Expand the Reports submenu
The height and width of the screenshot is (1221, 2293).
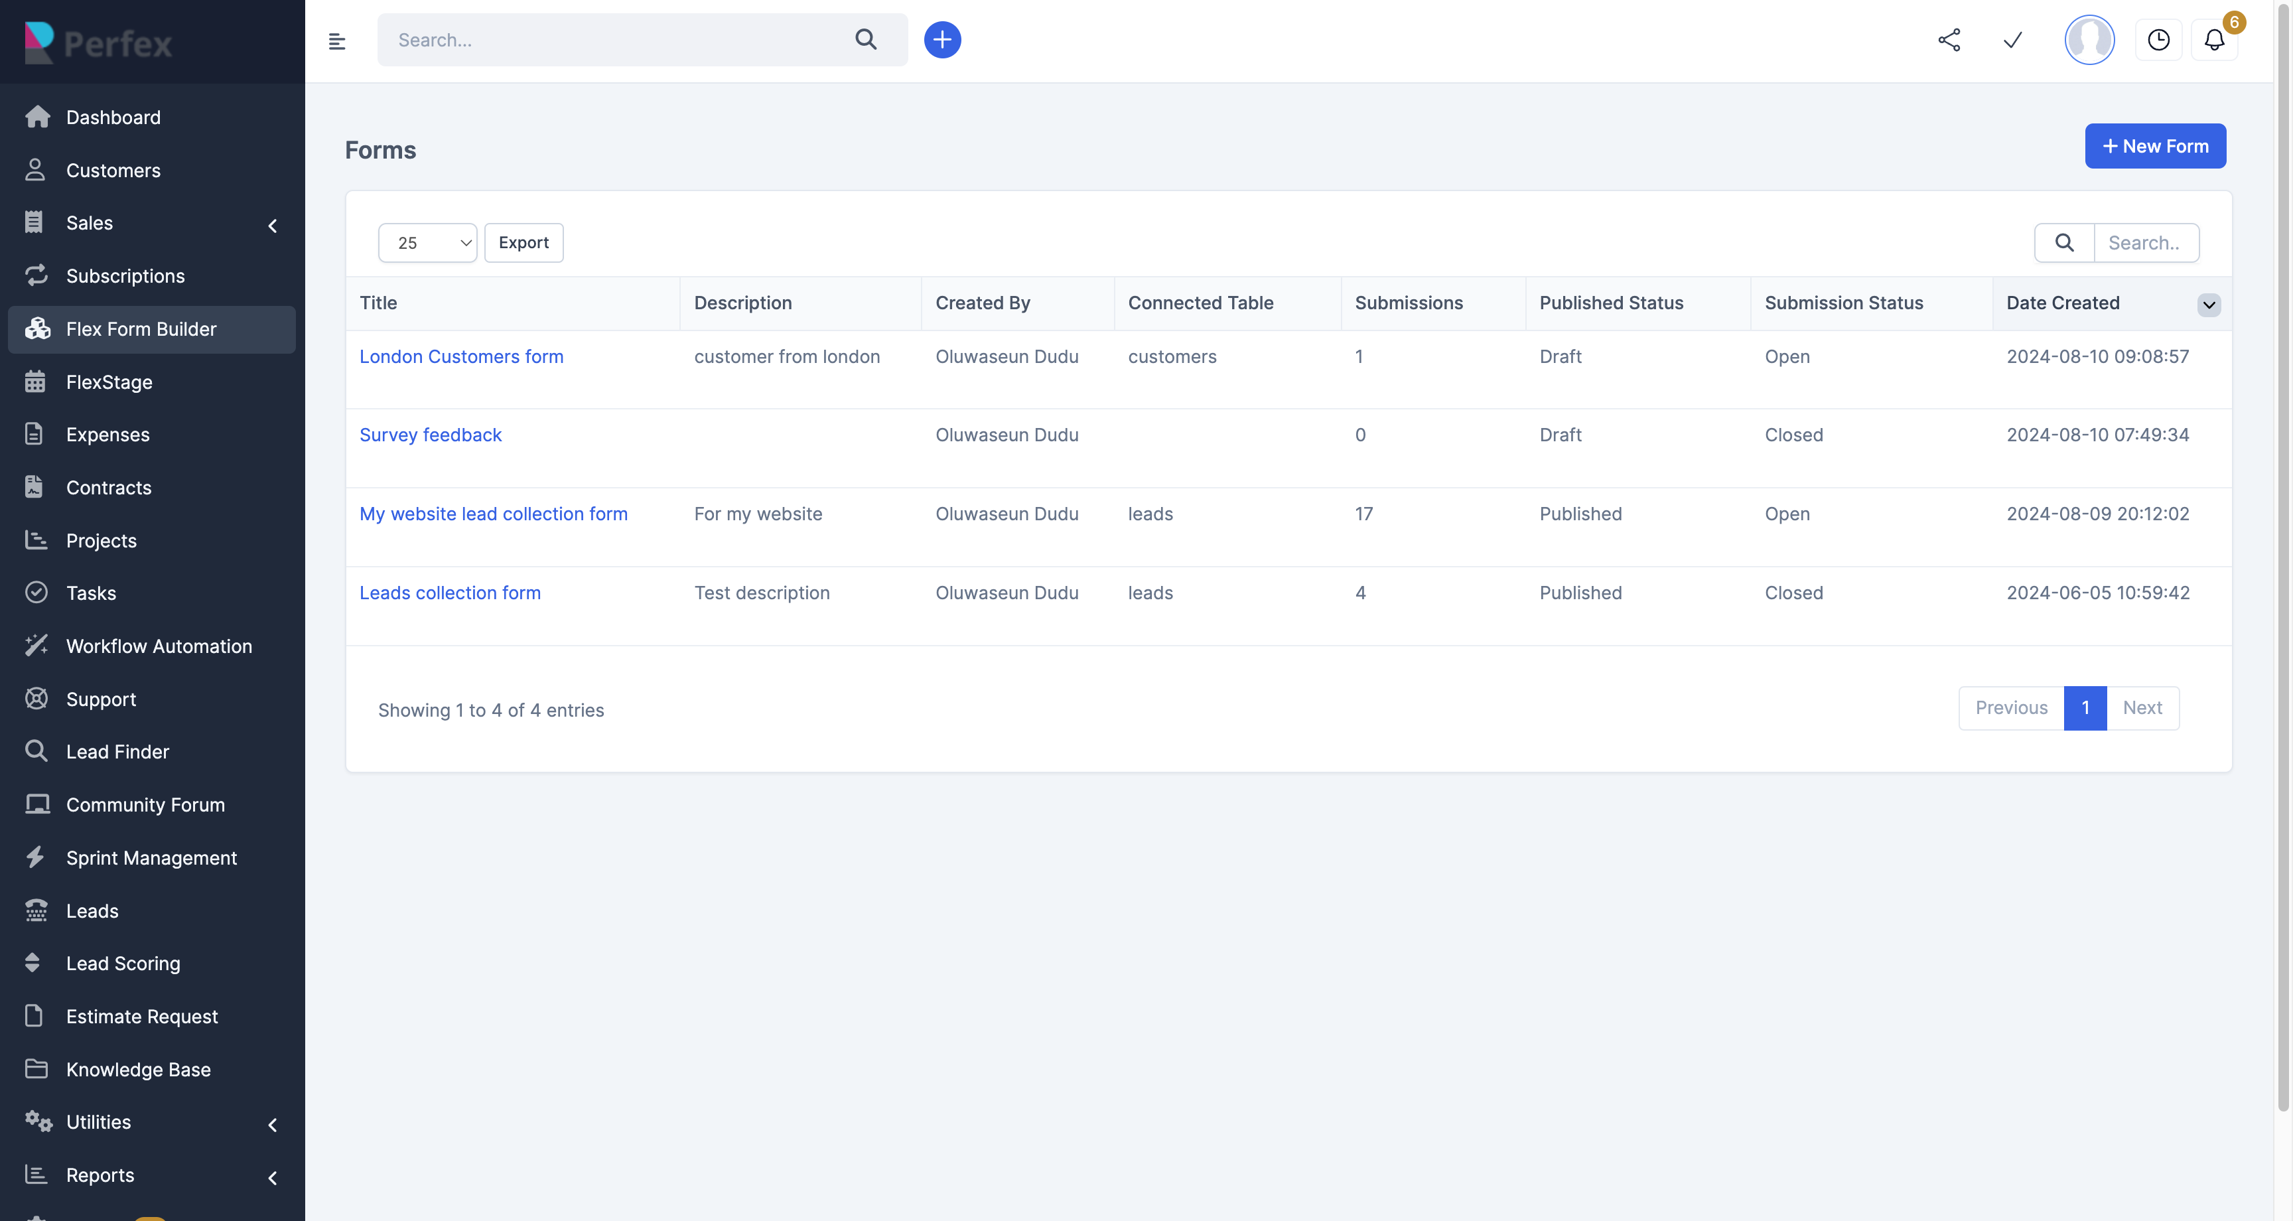[x=273, y=1177]
